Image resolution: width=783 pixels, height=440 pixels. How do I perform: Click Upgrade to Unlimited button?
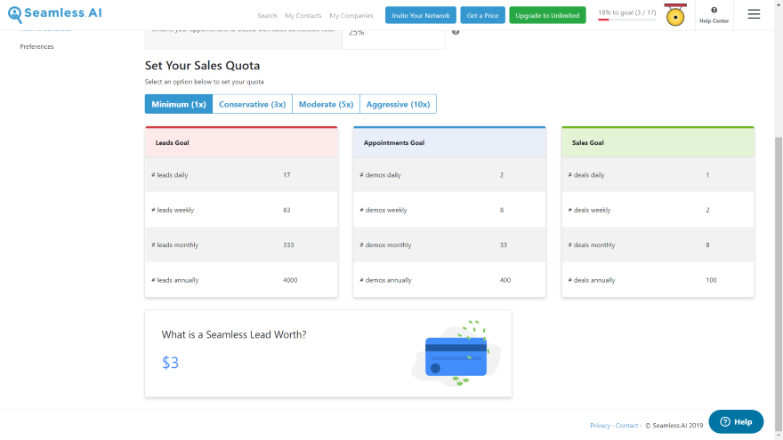point(547,15)
